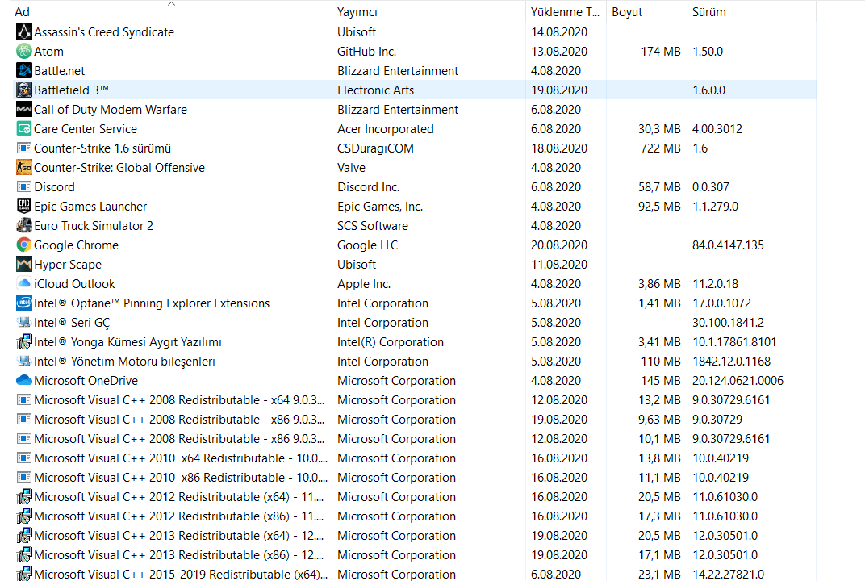Click the GitHub Inc. publisher cell
Viewport: 865px width, 581px height.
(367, 52)
